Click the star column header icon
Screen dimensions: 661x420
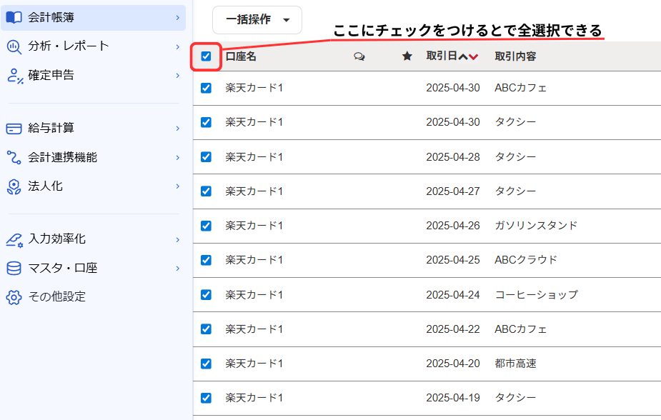pyautogui.click(x=407, y=56)
